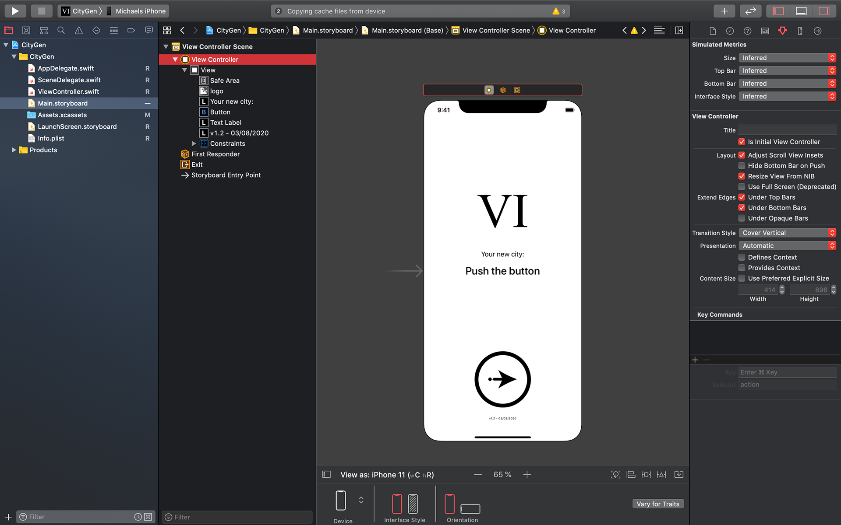Click Vary for Traits button

[x=658, y=504]
